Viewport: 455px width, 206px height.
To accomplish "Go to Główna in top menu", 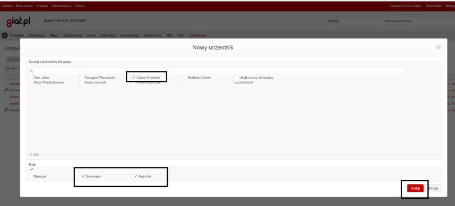I will click(x=7, y=6).
